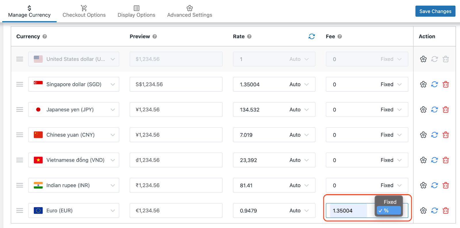Open Auto rate type dropdown for Japanese yen
The height and width of the screenshot is (228, 460).
coord(299,110)
